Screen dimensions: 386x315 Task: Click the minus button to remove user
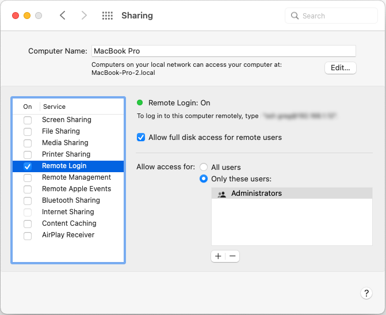(232, 256)
